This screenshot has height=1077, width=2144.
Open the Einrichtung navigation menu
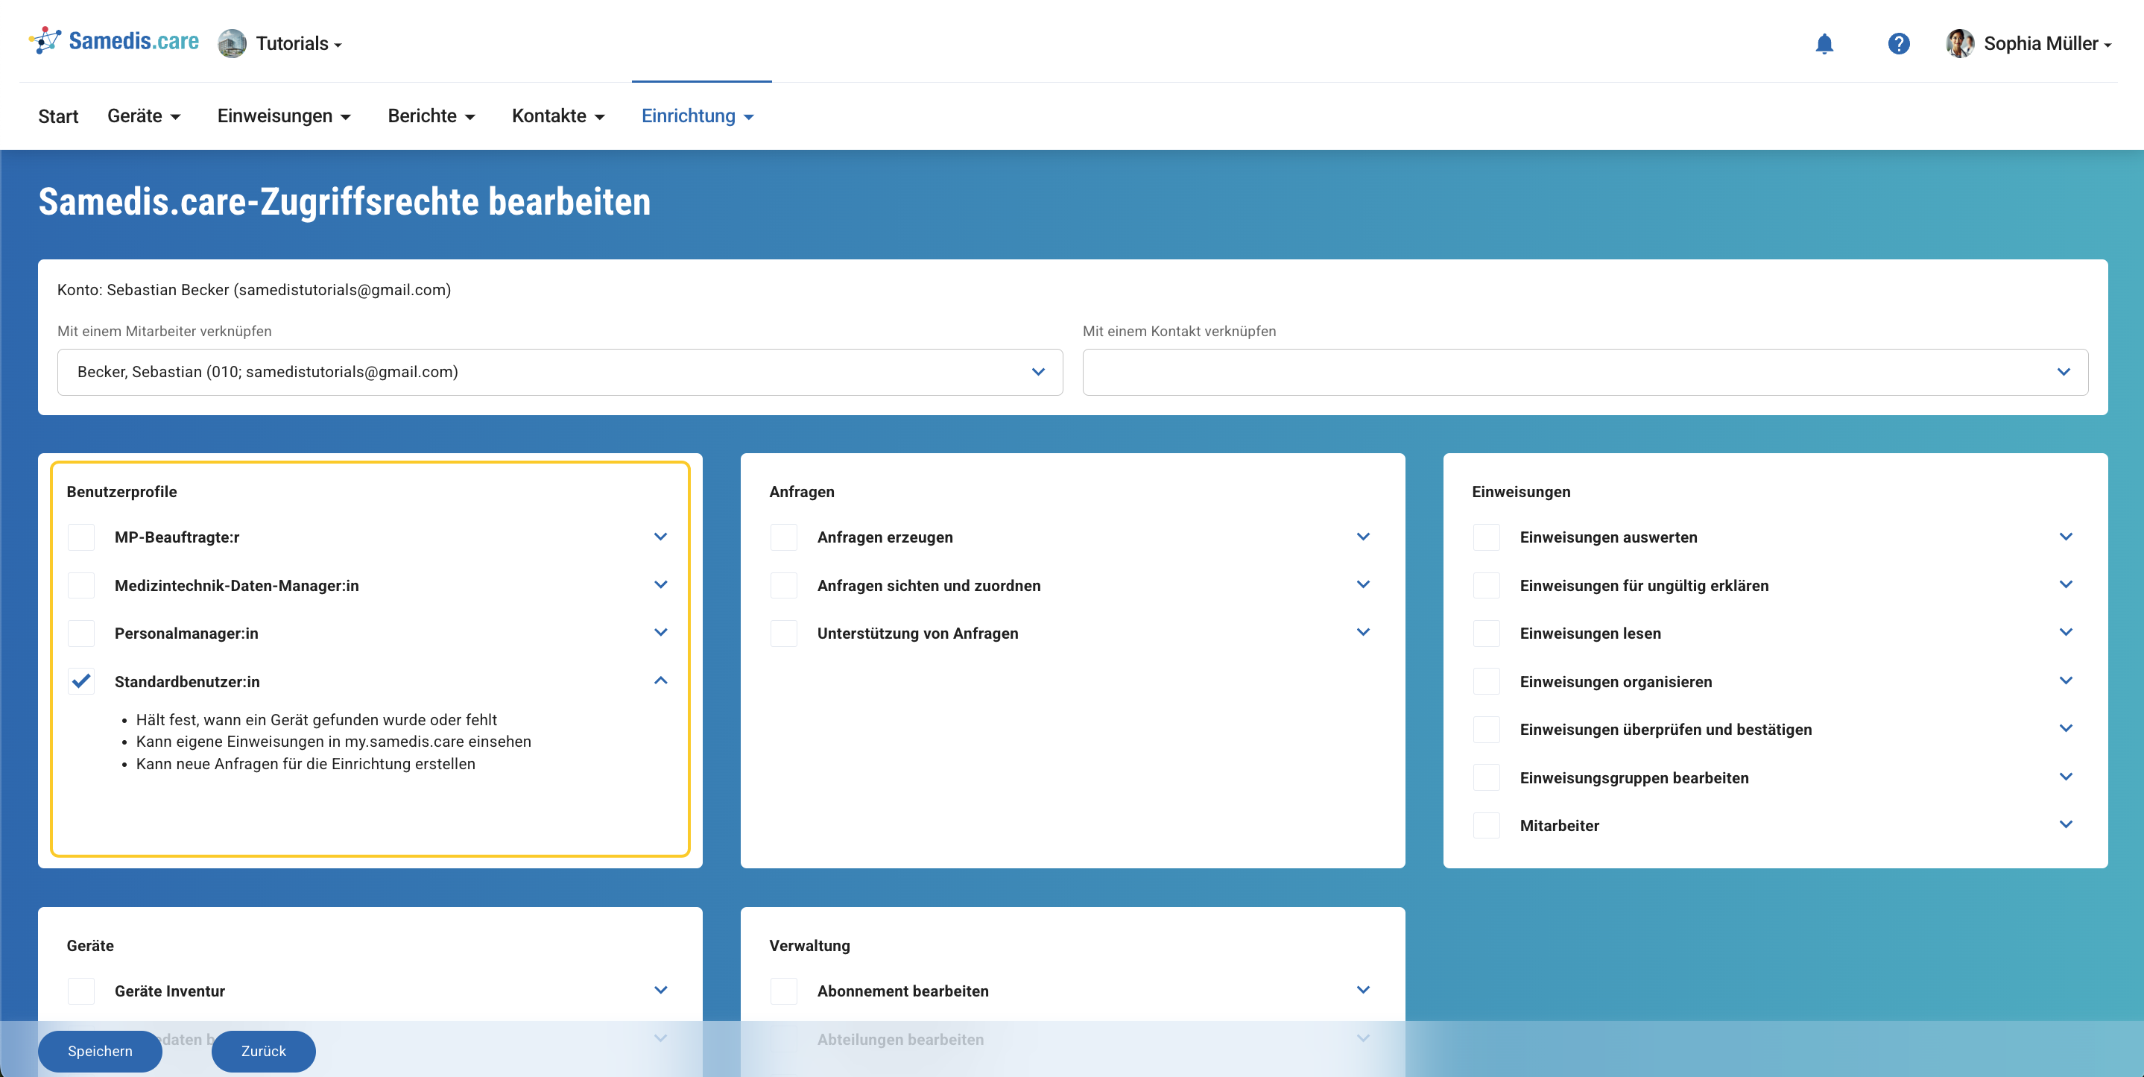point(697,116)
